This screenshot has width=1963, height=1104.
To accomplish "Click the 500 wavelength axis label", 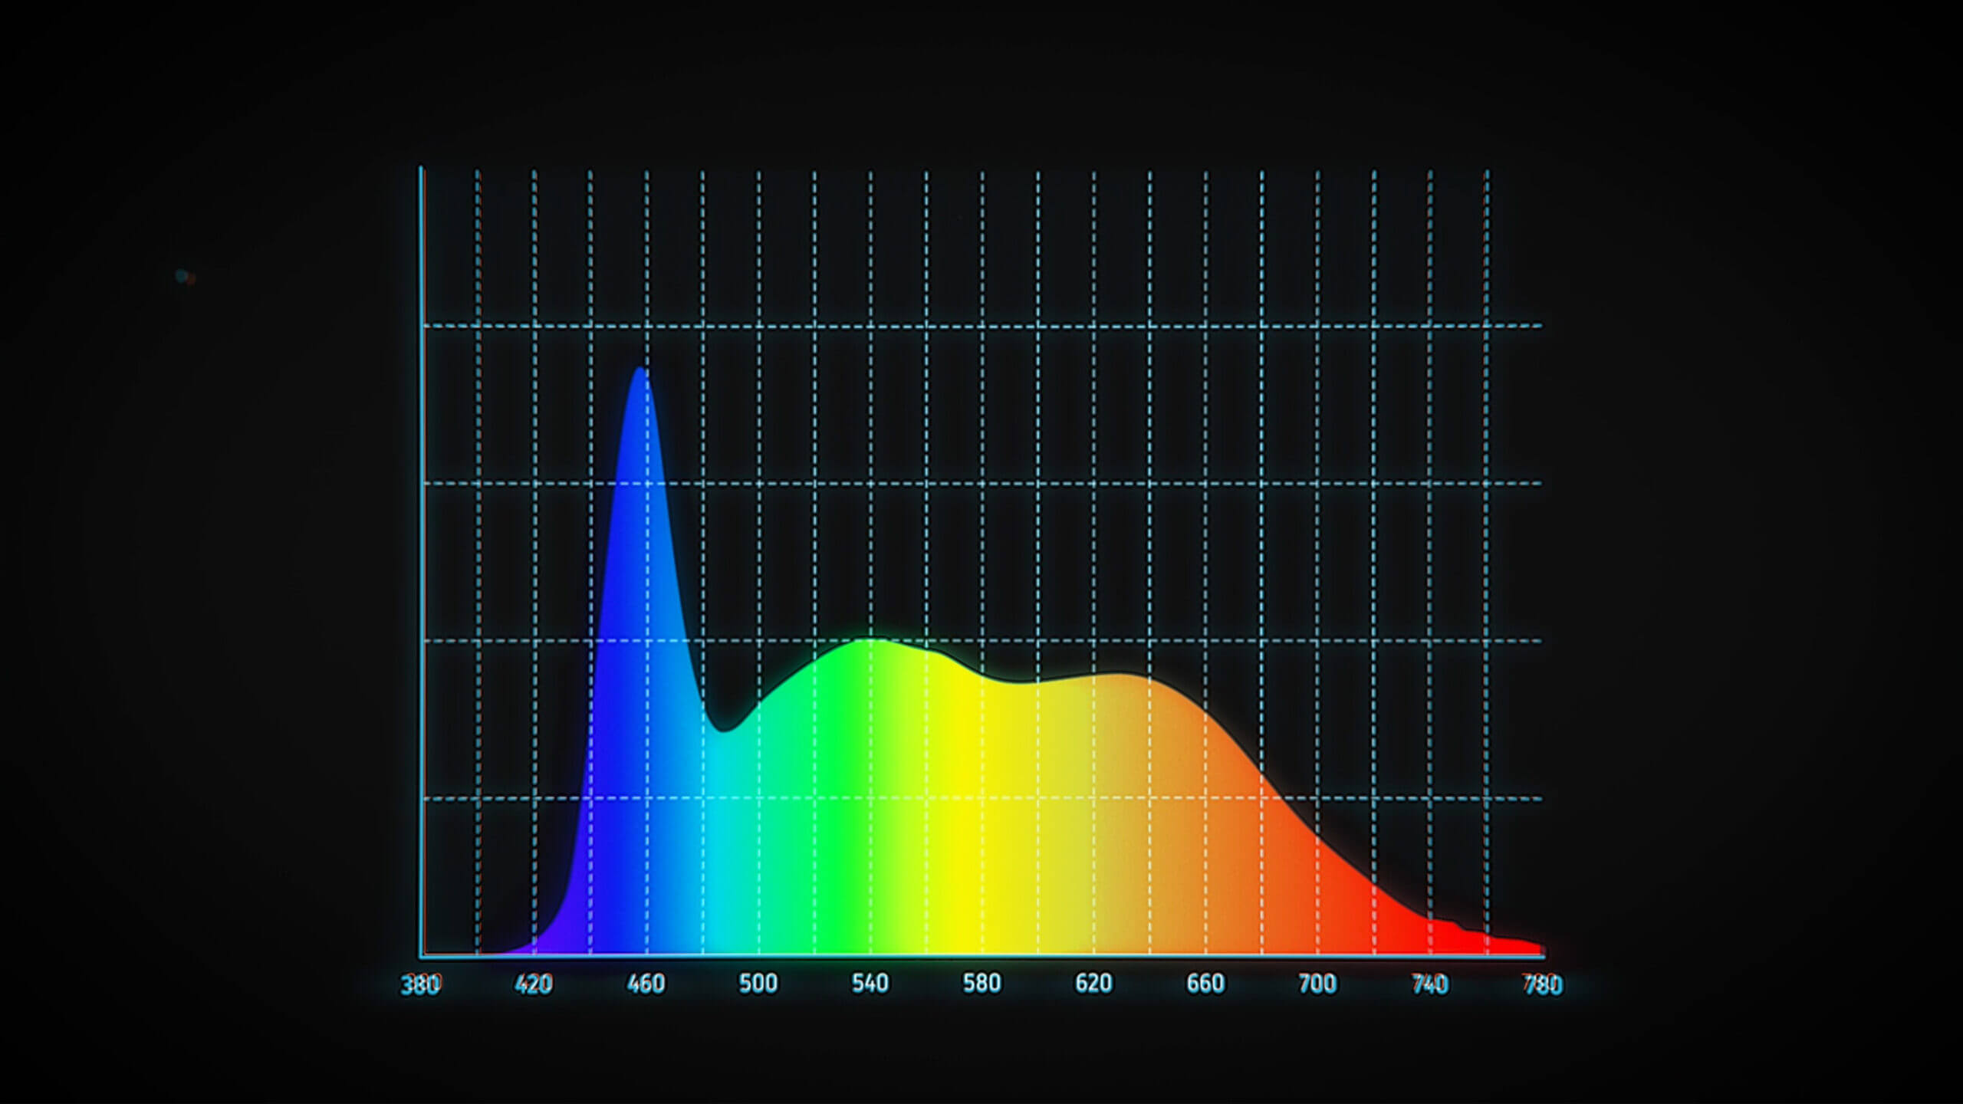I will pyautogui.click(x=758, y=984).
